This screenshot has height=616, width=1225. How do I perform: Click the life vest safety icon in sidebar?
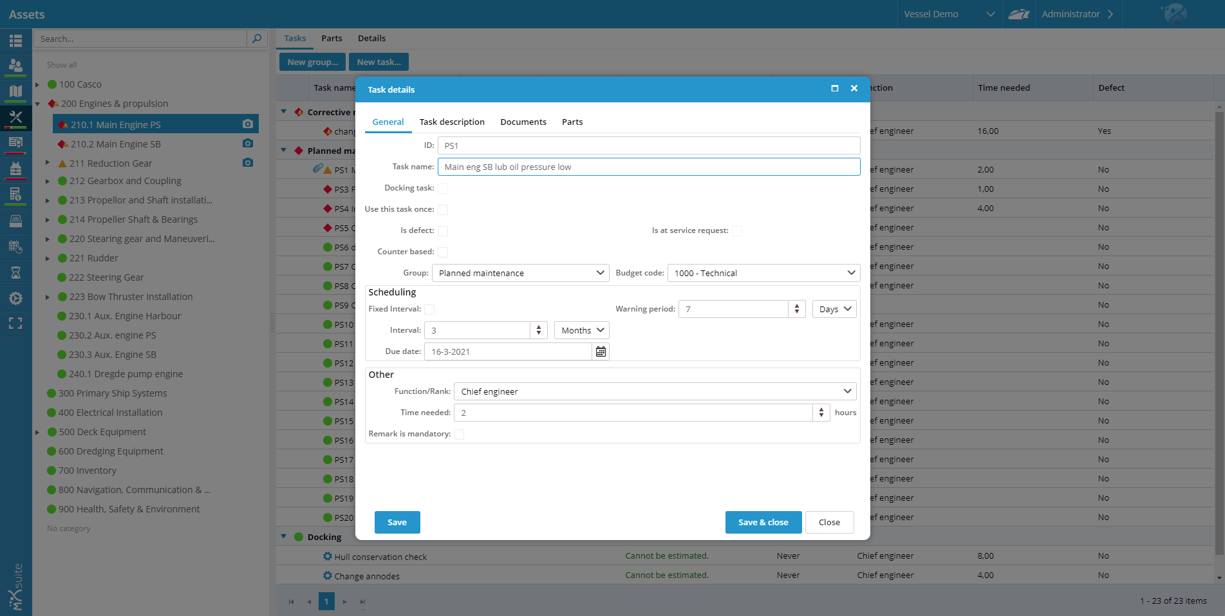pos(15,169)
